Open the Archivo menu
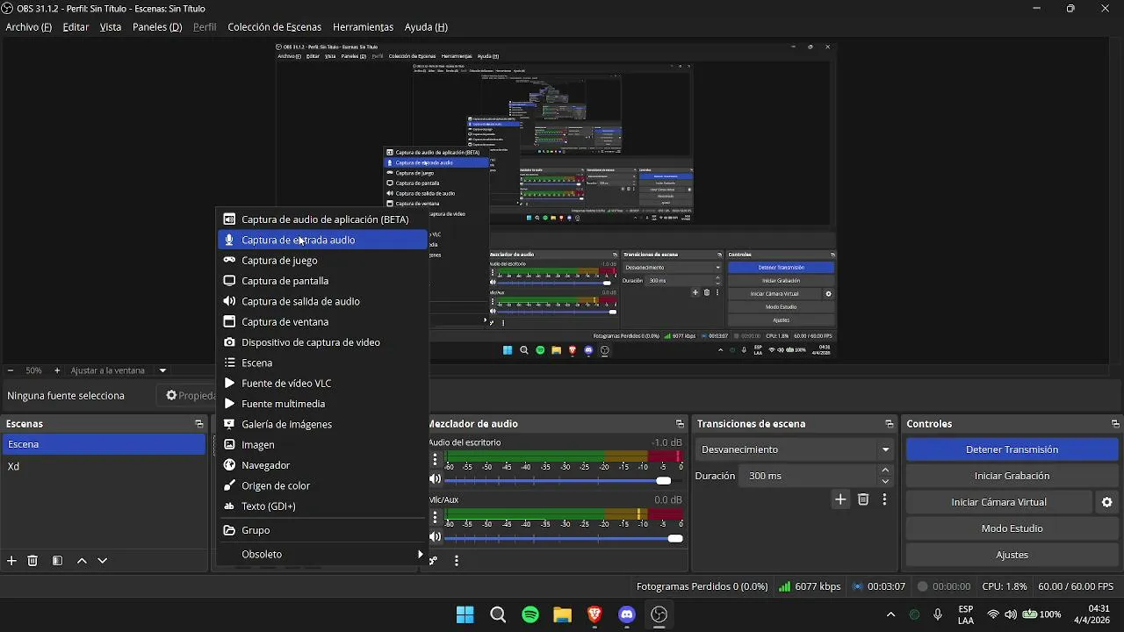 [29, 27]
